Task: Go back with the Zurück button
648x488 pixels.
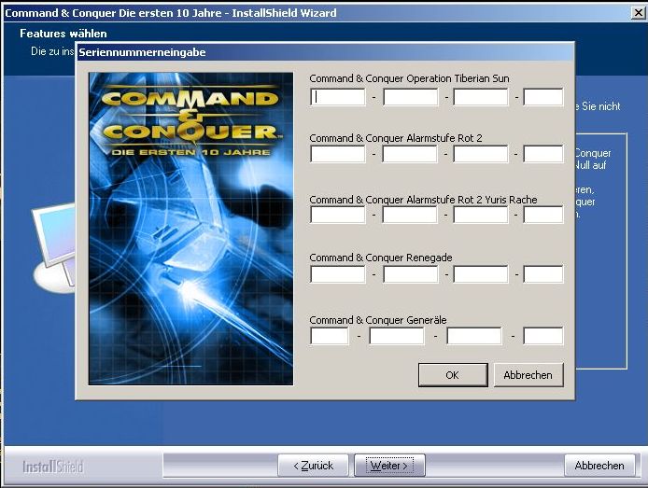Action: [x=313, y=466]
